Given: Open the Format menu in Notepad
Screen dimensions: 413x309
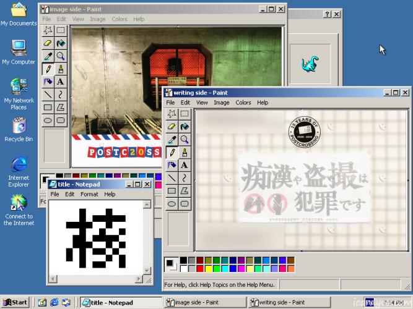Looking at the screenshot, I should coord(89,194).
